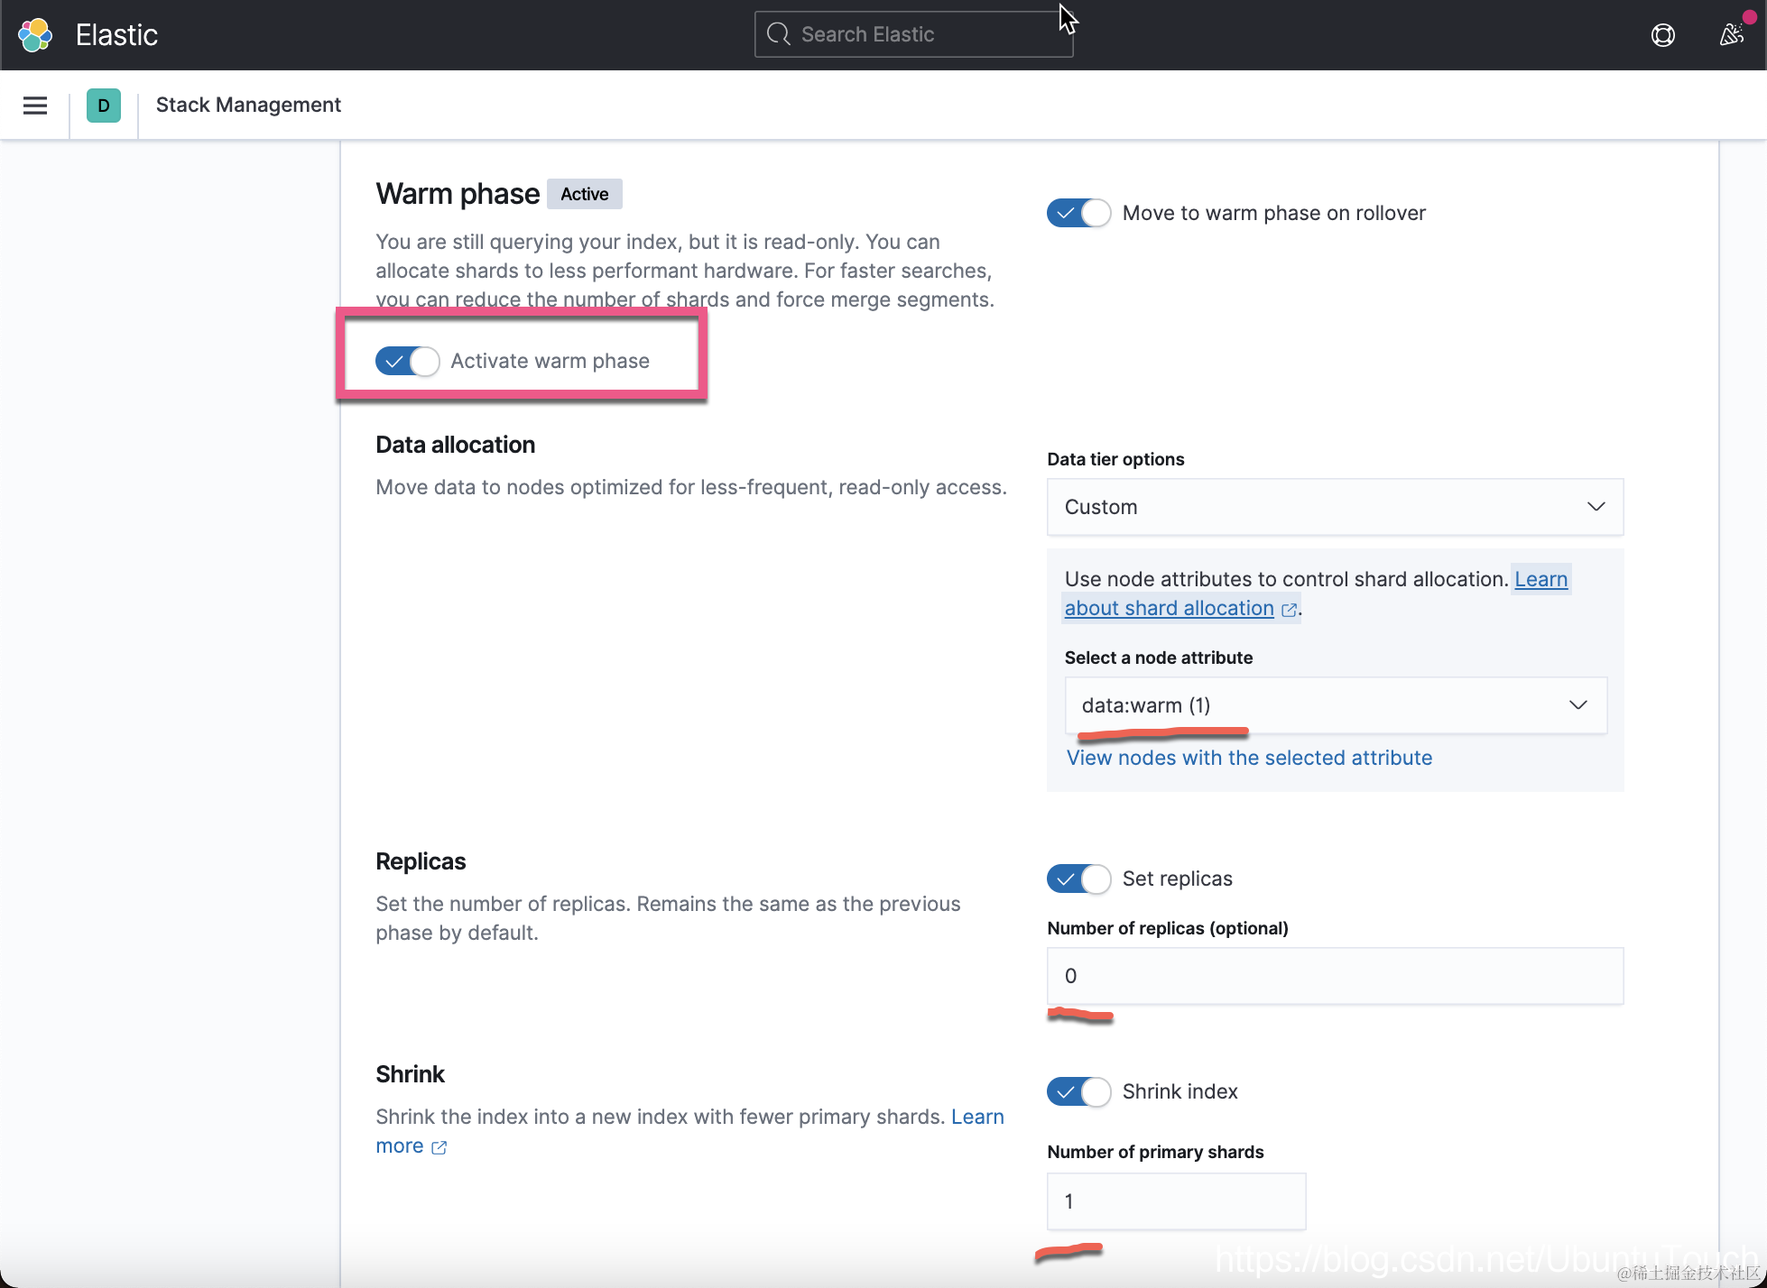Click the D space avatar

coord(104,106)
